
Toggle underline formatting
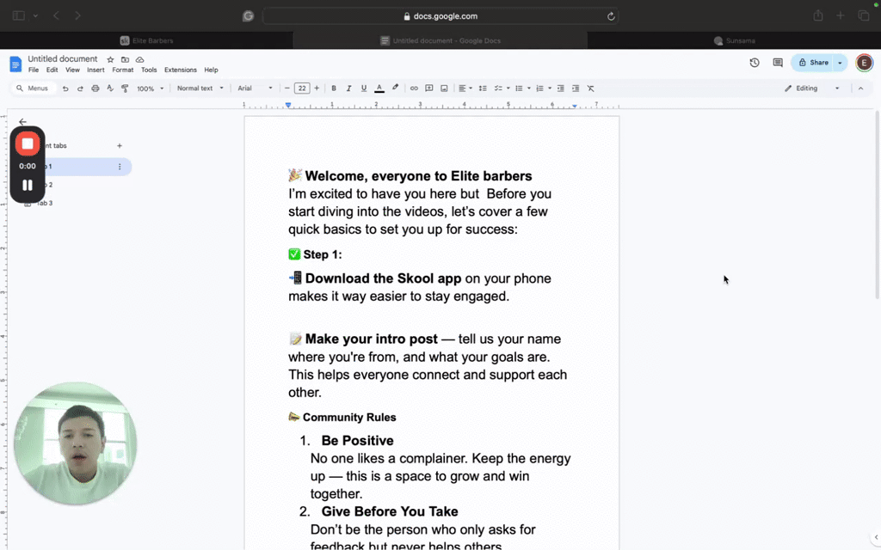(364, 89)
